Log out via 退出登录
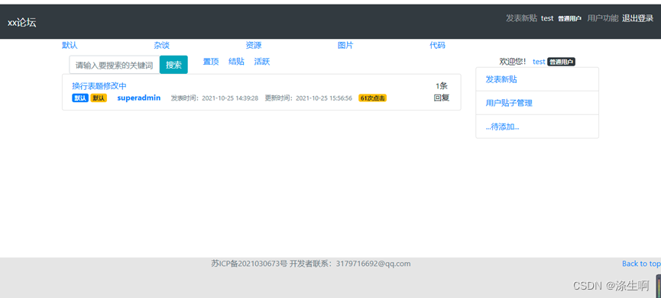 coord(638,18)
